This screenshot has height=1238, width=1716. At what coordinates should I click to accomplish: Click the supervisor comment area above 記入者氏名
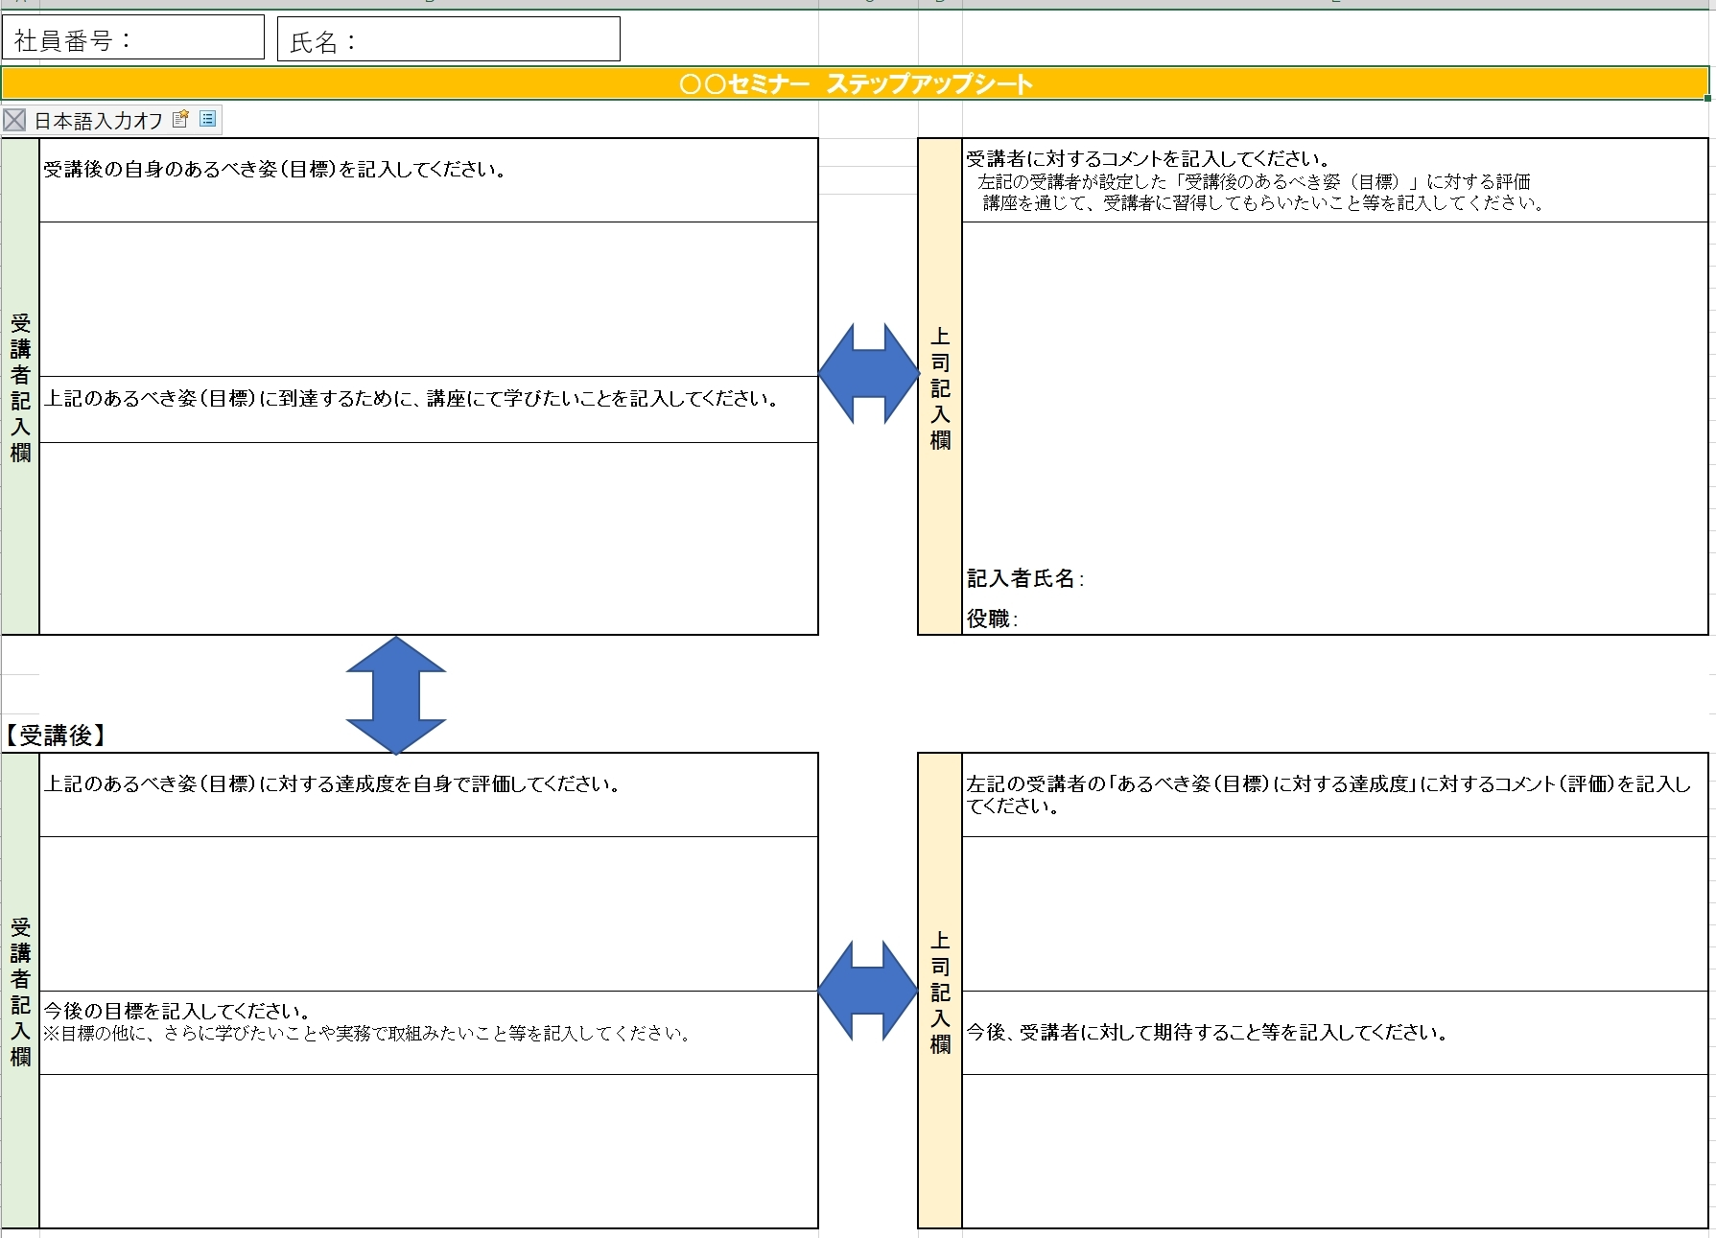pyautogui.click(x=1335, y=391)
